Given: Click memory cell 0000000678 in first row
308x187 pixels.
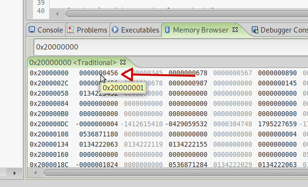Looking at the screenshot, I should point(188,73).
